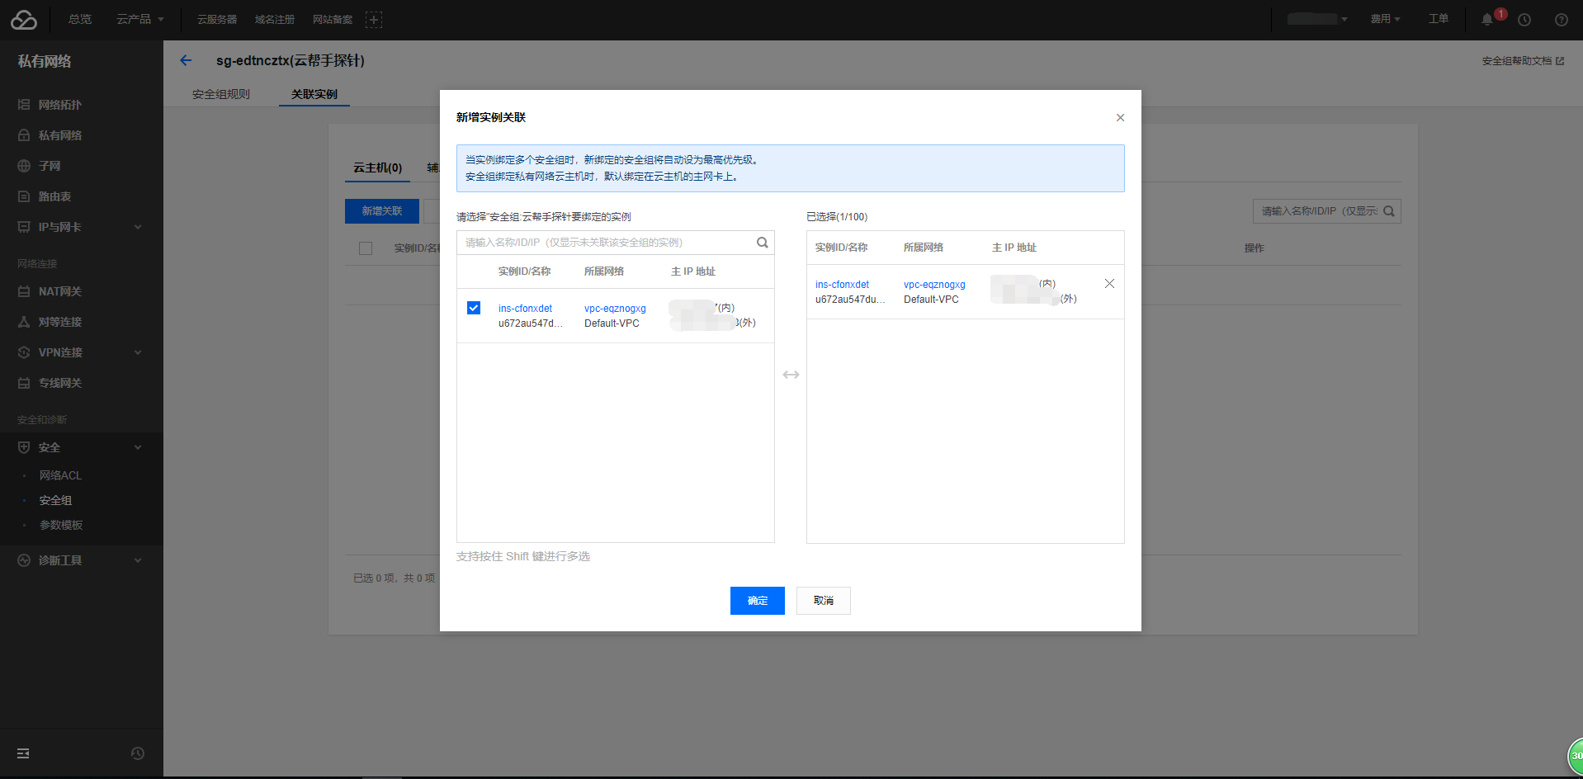Open 网络ACL in the sidebar
Screen dimensions: 1583x779
[x=60, y=475]
